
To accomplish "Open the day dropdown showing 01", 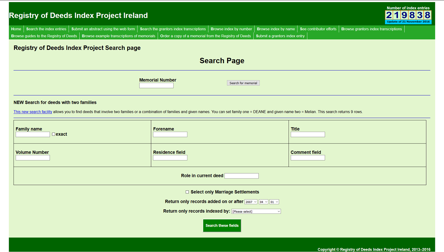I will pyautogui.click(x=274, y=201).
